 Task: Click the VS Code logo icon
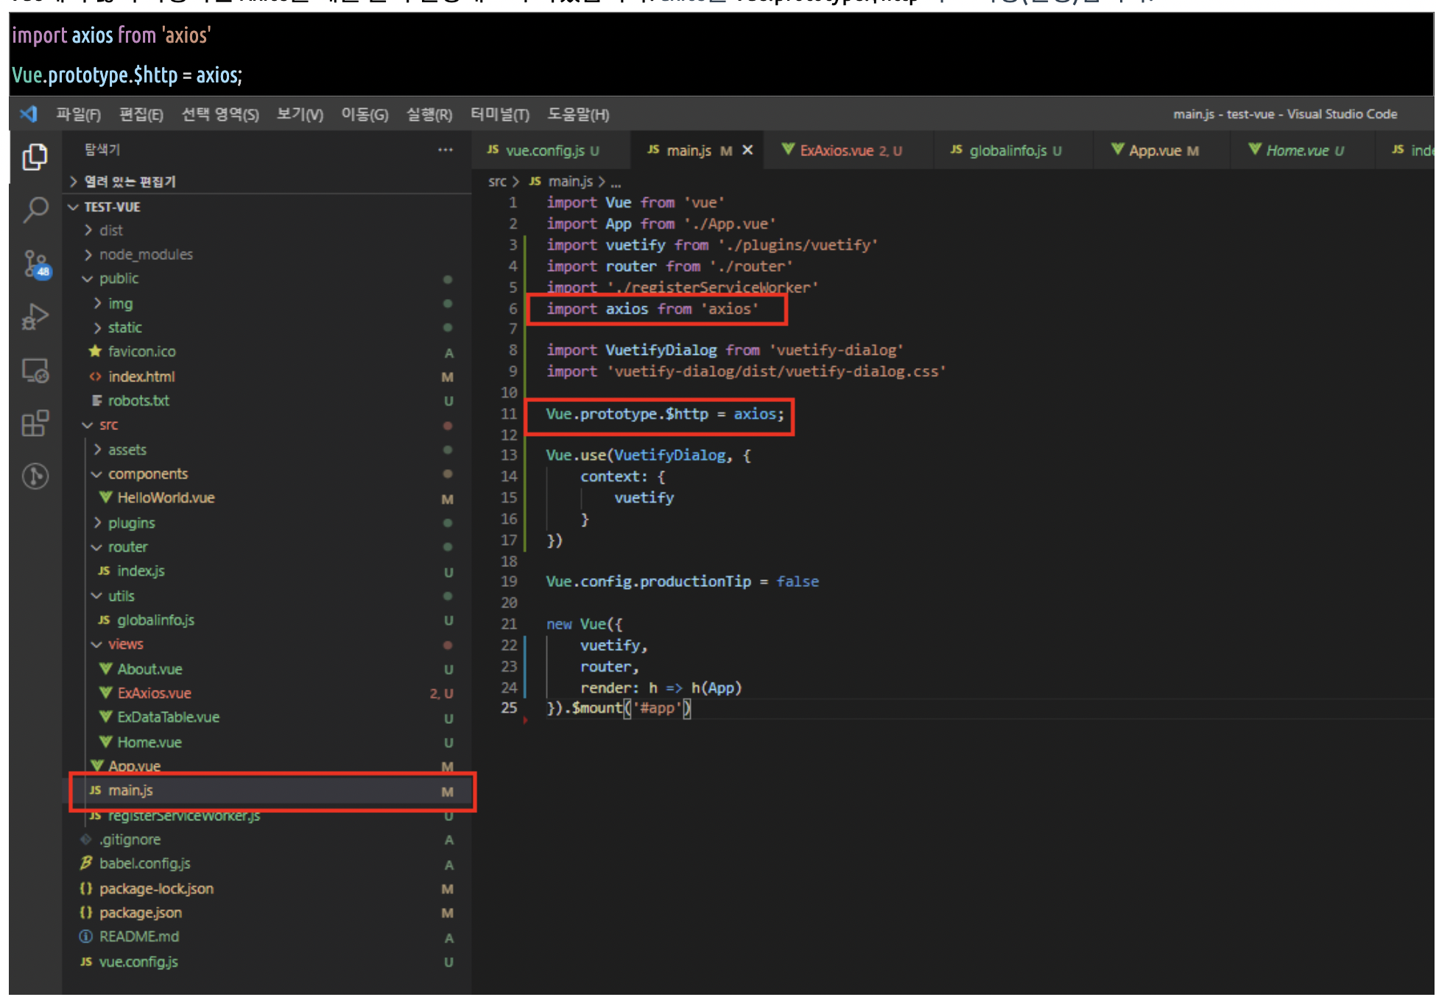click(28, 114)
